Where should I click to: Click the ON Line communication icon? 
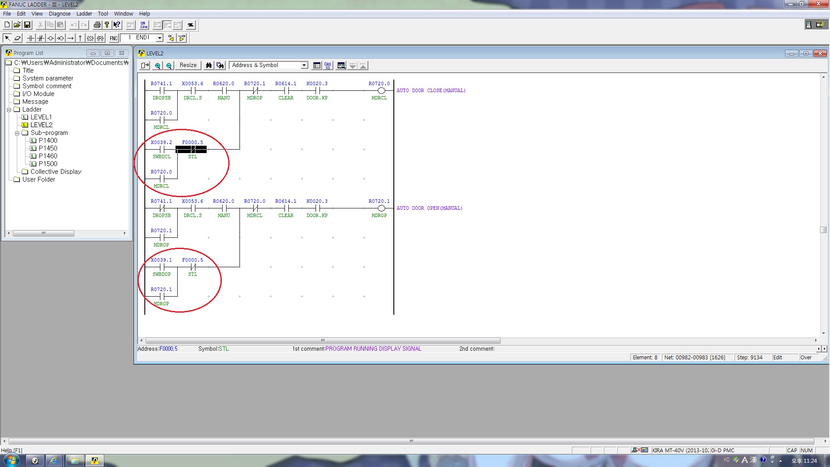tap(144, 25)
